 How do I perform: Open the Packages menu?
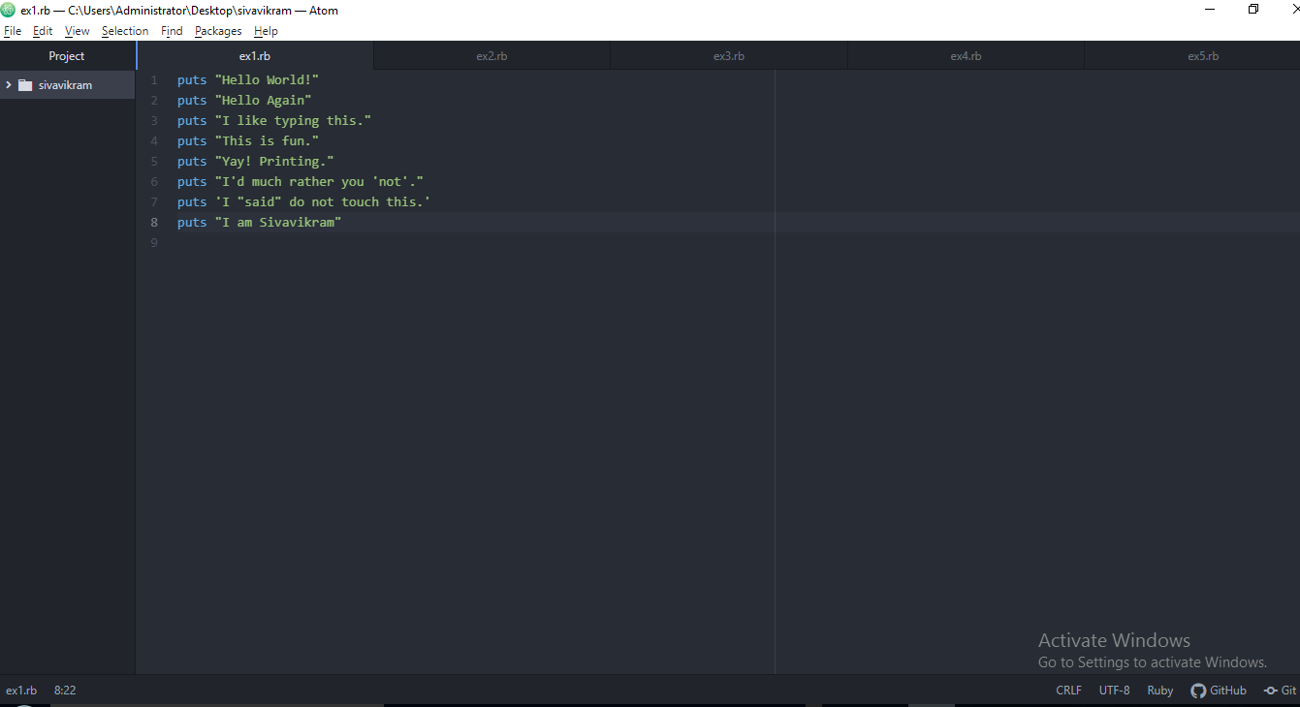coord(217,30)
